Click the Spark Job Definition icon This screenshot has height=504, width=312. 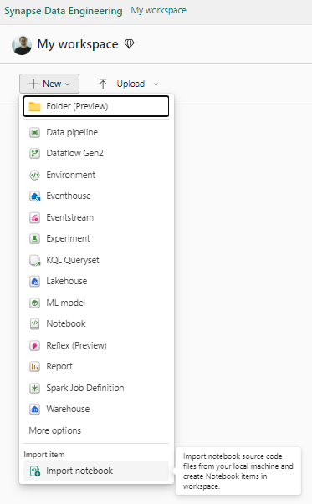(35, 388)
